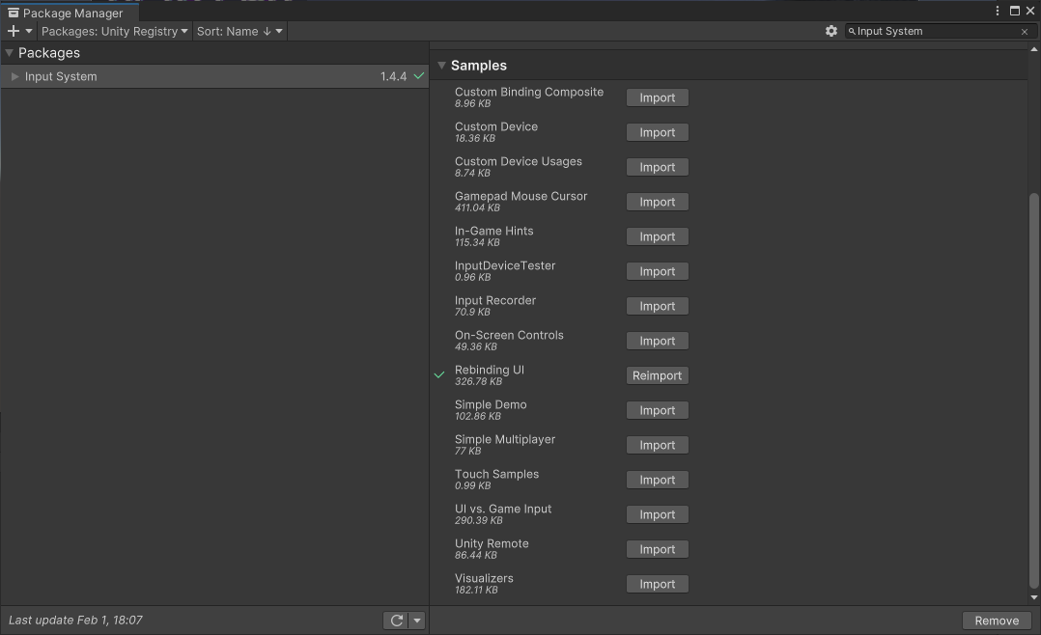Click the search magnifier icon
This screenshot has height=635, width=1041.
point(852,31)
